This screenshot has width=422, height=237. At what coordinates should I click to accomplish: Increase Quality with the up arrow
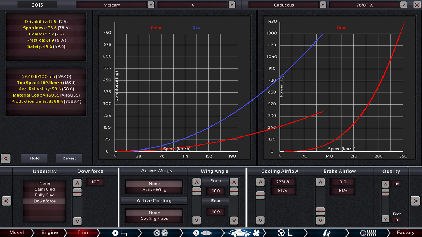click(385, 184)
